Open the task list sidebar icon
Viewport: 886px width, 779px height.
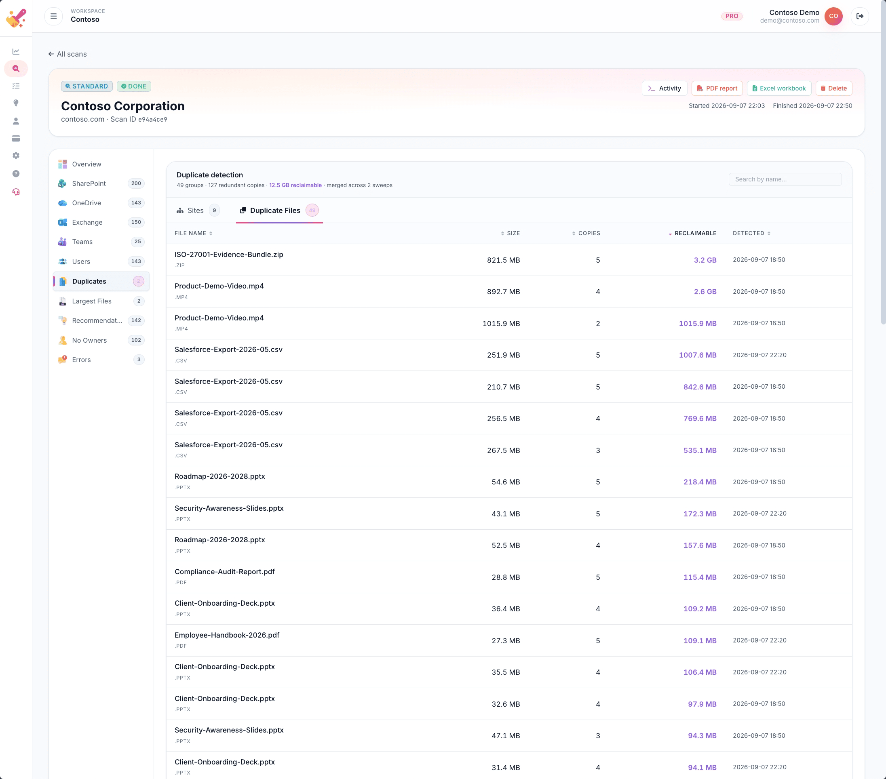click(x=16, y=86)
